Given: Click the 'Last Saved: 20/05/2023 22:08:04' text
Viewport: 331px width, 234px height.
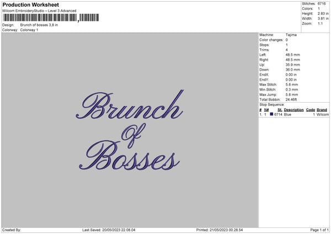Looking at the screenshot, I should (109, 230).
